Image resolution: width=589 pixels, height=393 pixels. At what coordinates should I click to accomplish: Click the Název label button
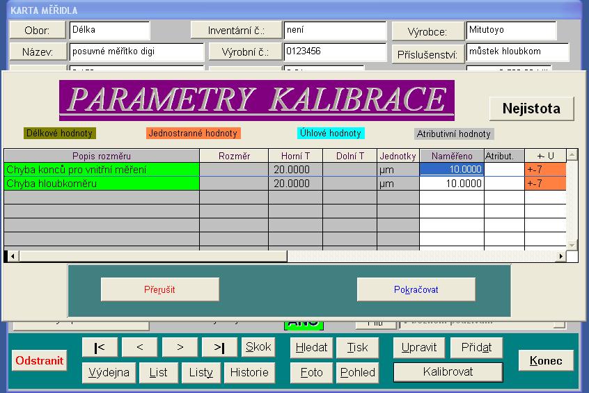38,51
